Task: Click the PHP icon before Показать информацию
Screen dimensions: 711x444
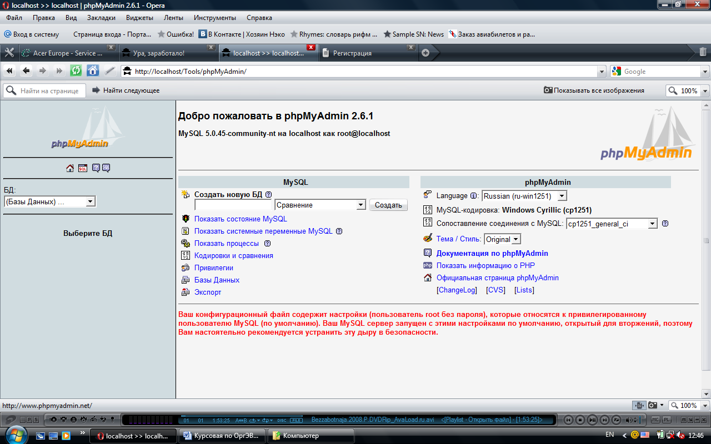Action: point(427,266)
